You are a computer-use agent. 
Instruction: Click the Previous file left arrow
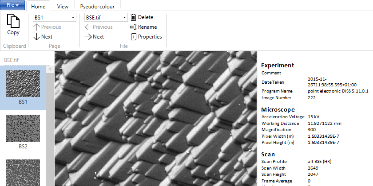(88, 27)
